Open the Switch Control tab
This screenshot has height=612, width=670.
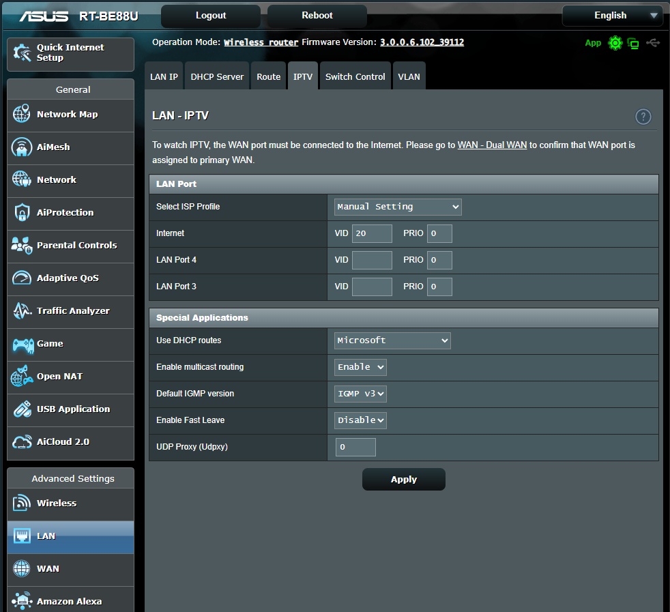click(x=355, y=77)
